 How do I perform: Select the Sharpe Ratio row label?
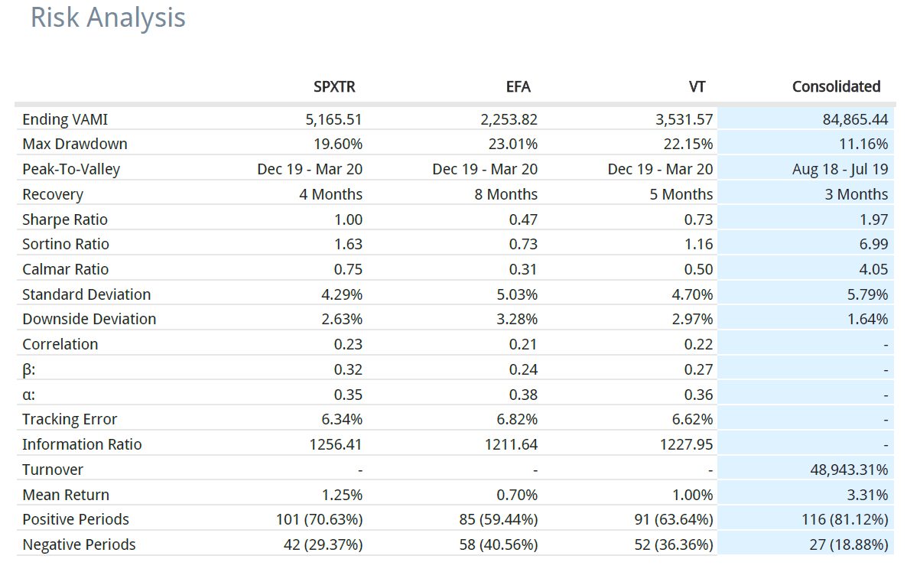(x=65, y=219)
